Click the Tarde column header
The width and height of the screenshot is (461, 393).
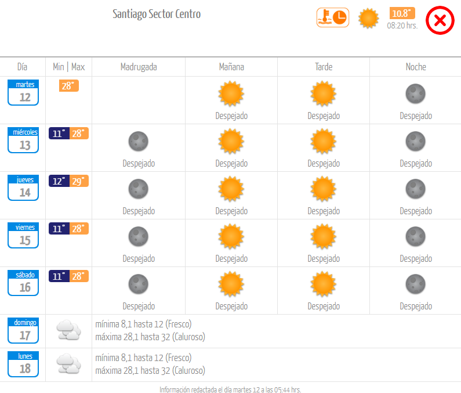click(x=324, y=67)
